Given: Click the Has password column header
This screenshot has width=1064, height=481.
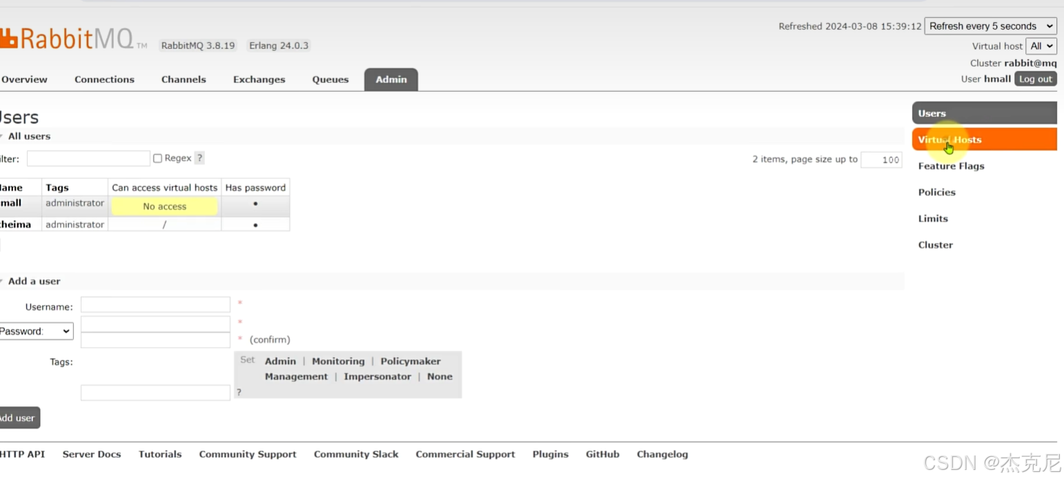Looking at the screenshot, I should tap(255, 188).
